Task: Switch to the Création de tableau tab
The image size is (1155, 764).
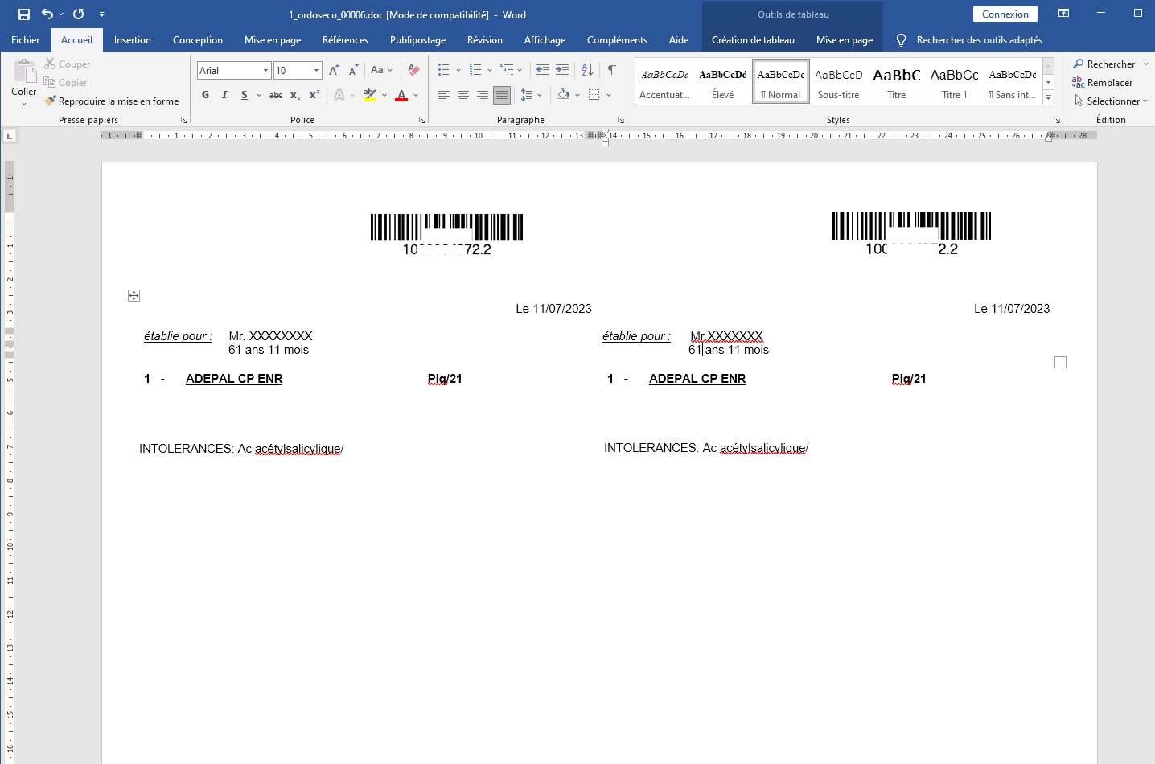Action: [753, 40]
